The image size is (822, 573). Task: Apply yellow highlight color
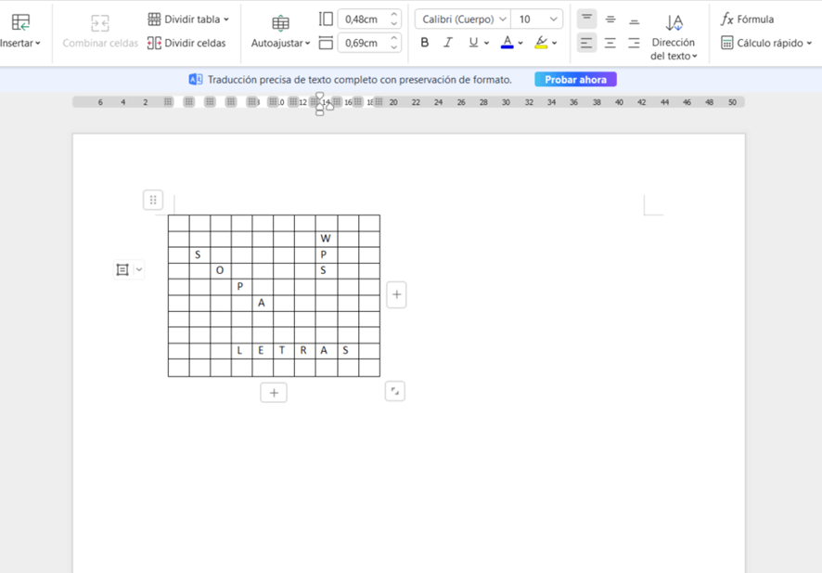[x=541, y=43]
